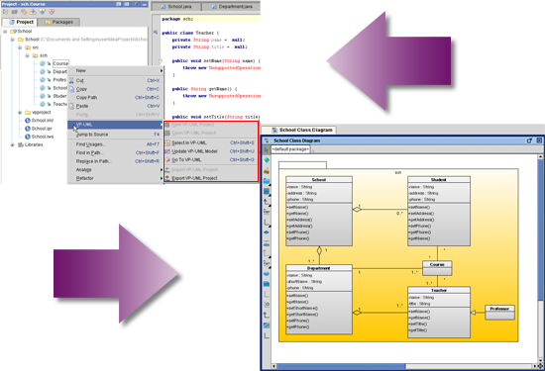
Task: Click the restore icon in School Class Diagram title bar
Action: coord(529,140)
